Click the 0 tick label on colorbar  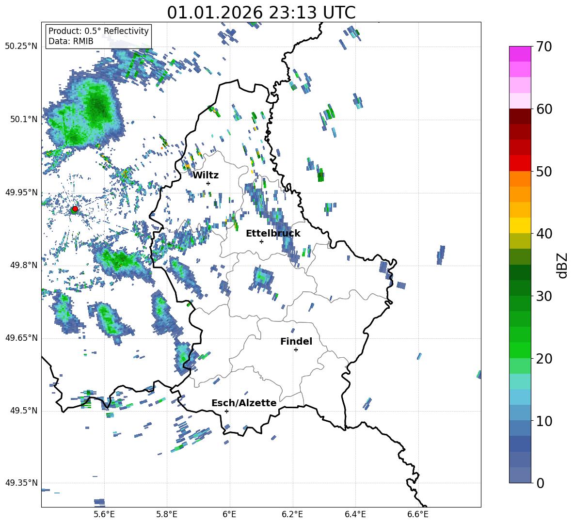(x=540, y=483)
